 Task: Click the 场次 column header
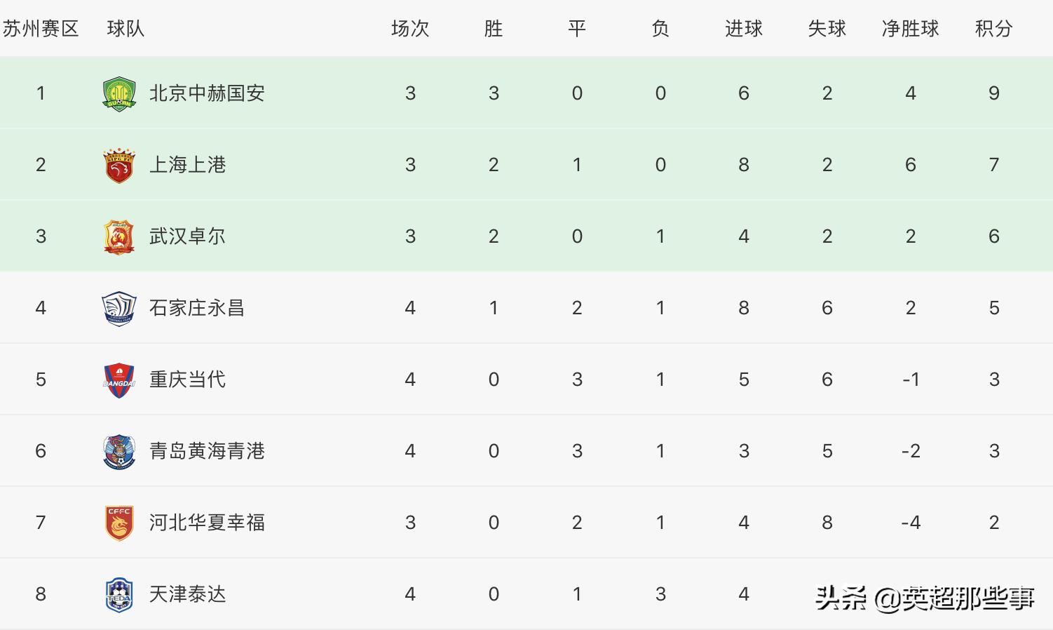click(410, 29)
